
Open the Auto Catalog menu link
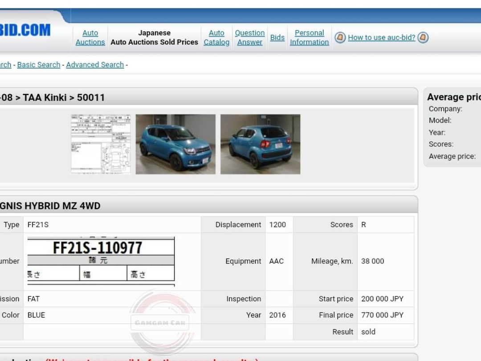216,37
